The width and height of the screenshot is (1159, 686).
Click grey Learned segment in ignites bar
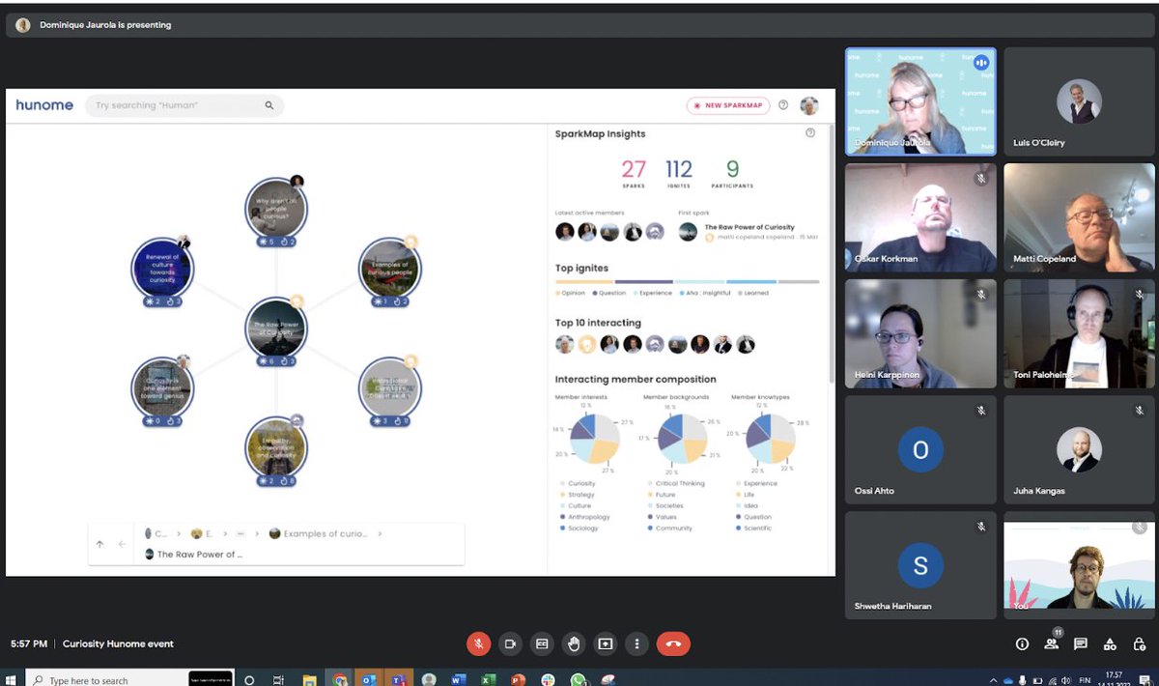799,282
